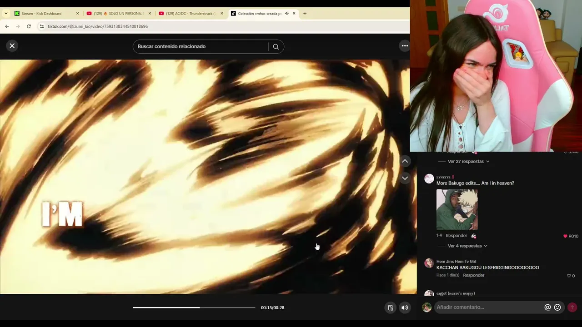Open Hem Jinx Hem Tv Girl's avatar

[429, 263]
